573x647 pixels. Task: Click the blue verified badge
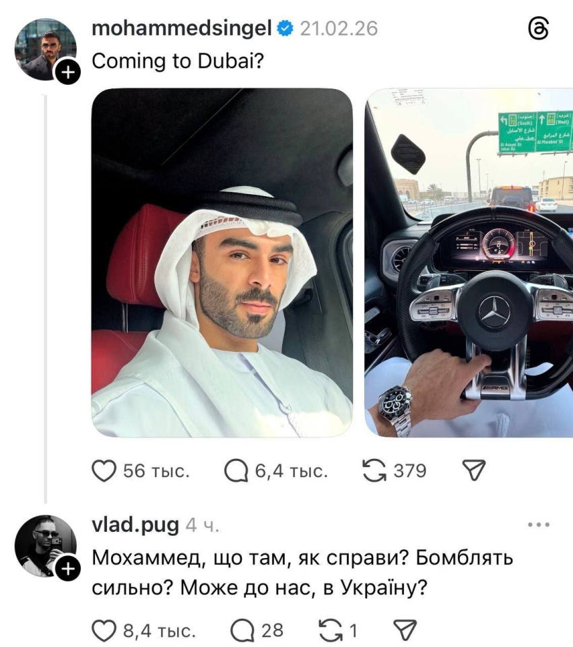click(x=285, y=29)
